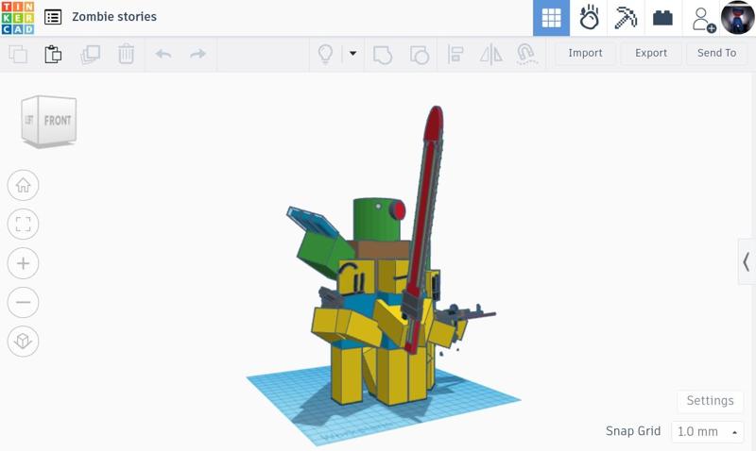Open the Align tool
Image resolution: width=756 pixels, height=451 pixels.
pos(455,54)
